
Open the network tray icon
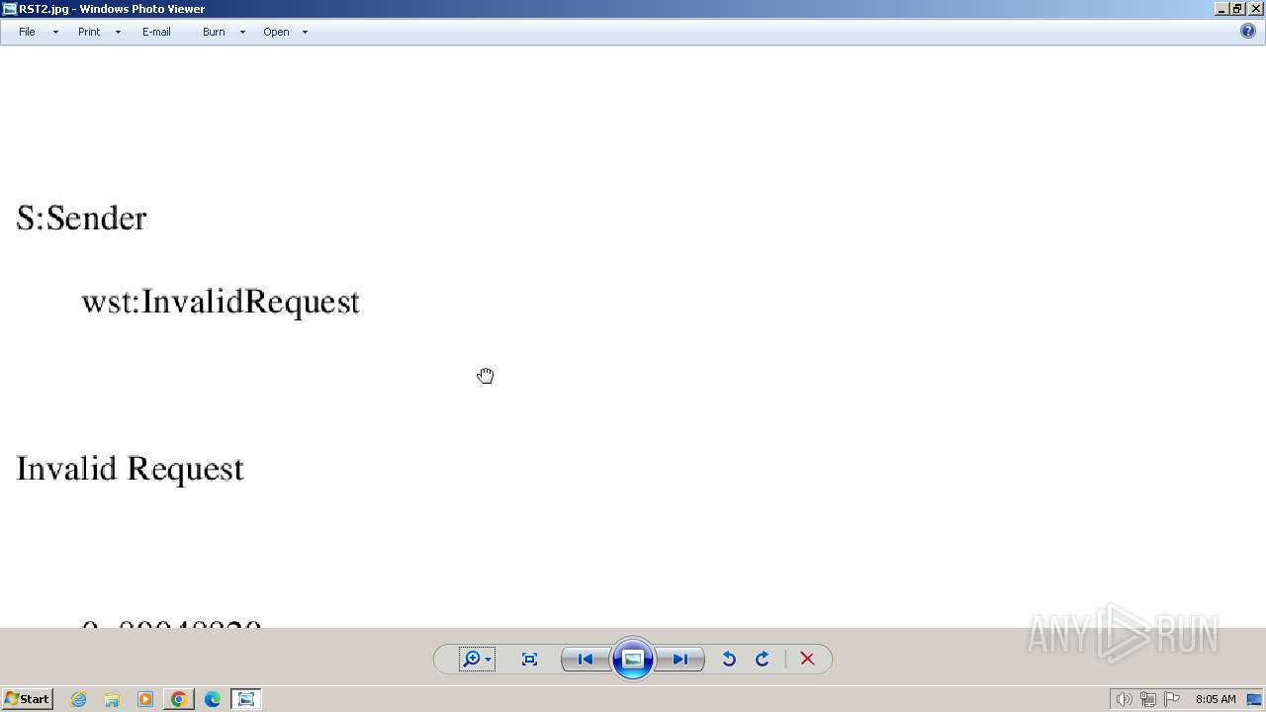[x=1148, y=699]
